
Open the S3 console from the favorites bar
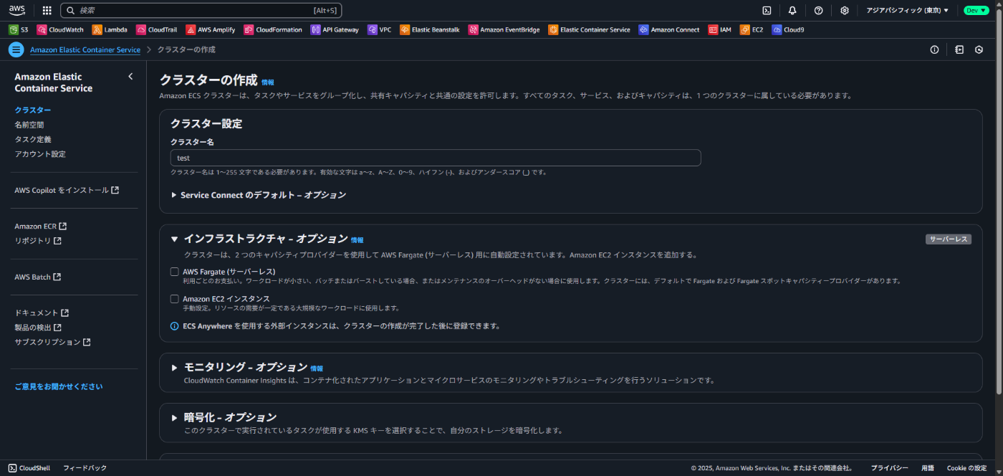click(x=18, y=29)
